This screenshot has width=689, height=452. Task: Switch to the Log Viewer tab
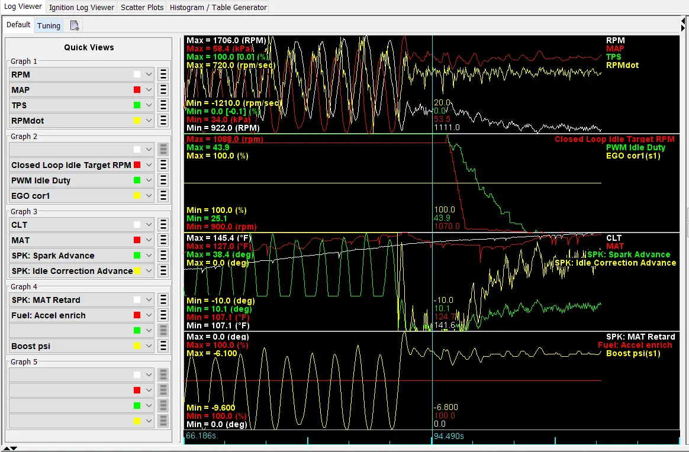[x=23, y=7]
